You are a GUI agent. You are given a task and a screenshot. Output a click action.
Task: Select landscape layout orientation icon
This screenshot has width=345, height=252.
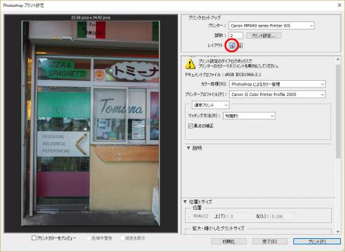coord(240,46)
